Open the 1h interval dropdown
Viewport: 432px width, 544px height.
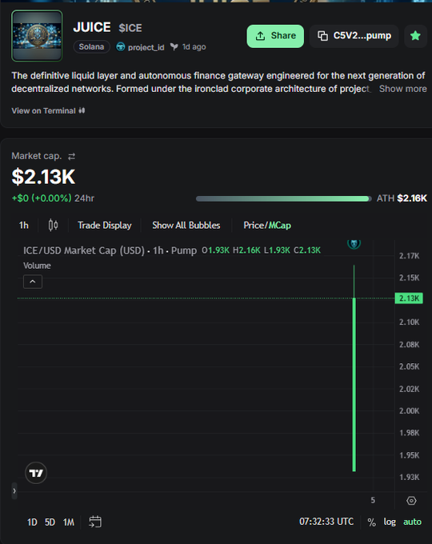pos(23,226)
